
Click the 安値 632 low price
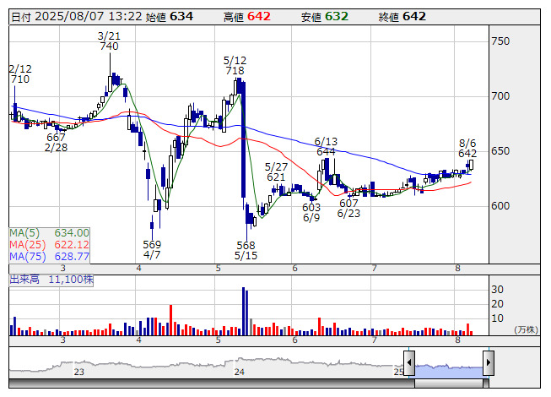click(325, 17)
